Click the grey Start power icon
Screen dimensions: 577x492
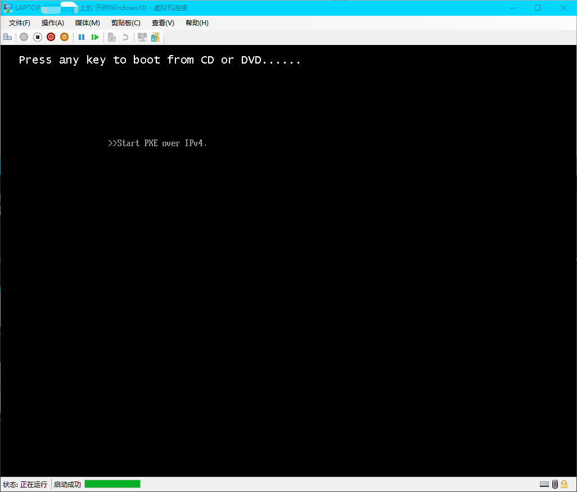tap(24, 37)
